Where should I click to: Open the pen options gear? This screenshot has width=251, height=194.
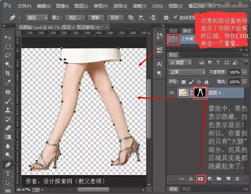166,18
